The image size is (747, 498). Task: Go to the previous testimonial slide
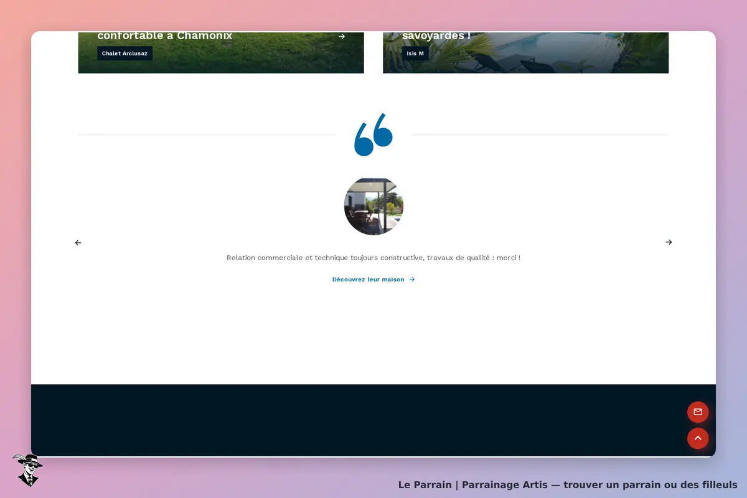coord(78,243)
